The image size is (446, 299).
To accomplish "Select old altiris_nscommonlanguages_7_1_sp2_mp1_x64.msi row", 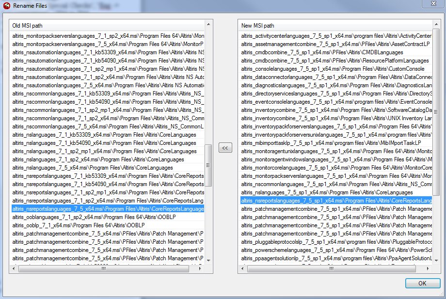I will [108, 110].
